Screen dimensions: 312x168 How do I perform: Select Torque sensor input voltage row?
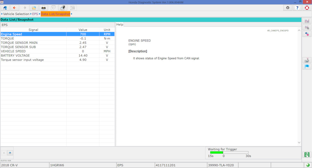(57, 60)
